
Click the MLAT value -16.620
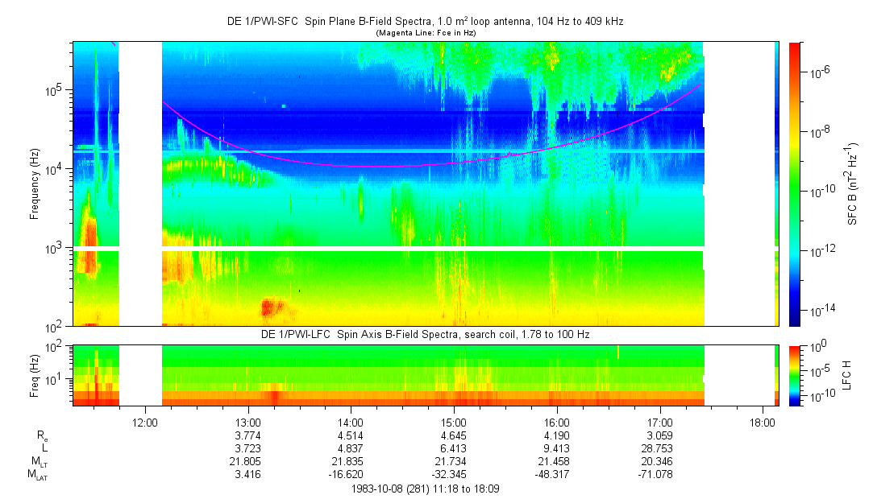[347, 475]
